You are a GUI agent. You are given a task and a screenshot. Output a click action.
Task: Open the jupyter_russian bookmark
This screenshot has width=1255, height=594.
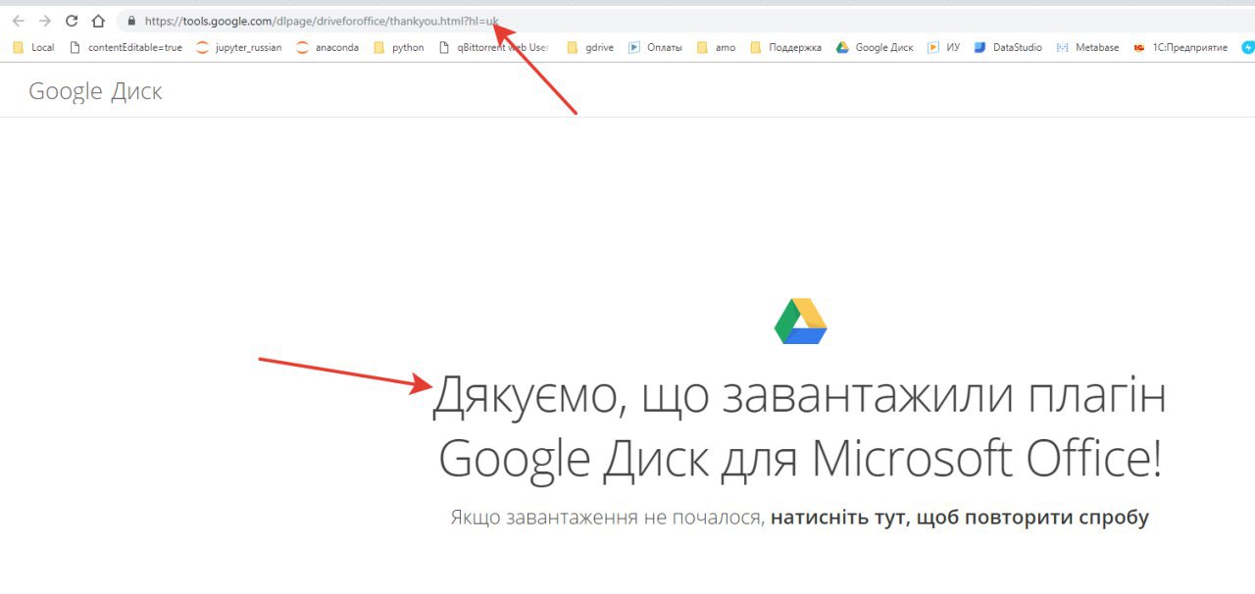point(239,47)
